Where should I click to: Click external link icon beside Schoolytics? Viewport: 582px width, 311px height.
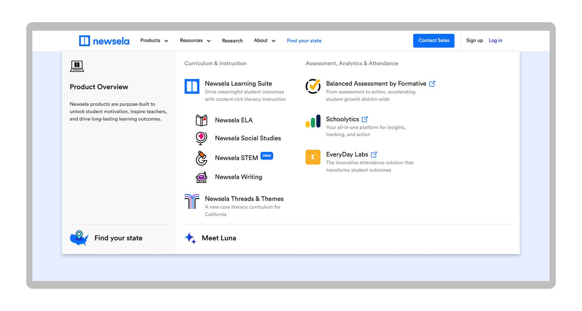coord(365,119)
